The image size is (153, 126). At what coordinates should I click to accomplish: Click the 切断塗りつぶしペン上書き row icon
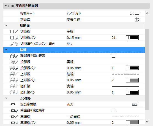[x=14, y=44]
